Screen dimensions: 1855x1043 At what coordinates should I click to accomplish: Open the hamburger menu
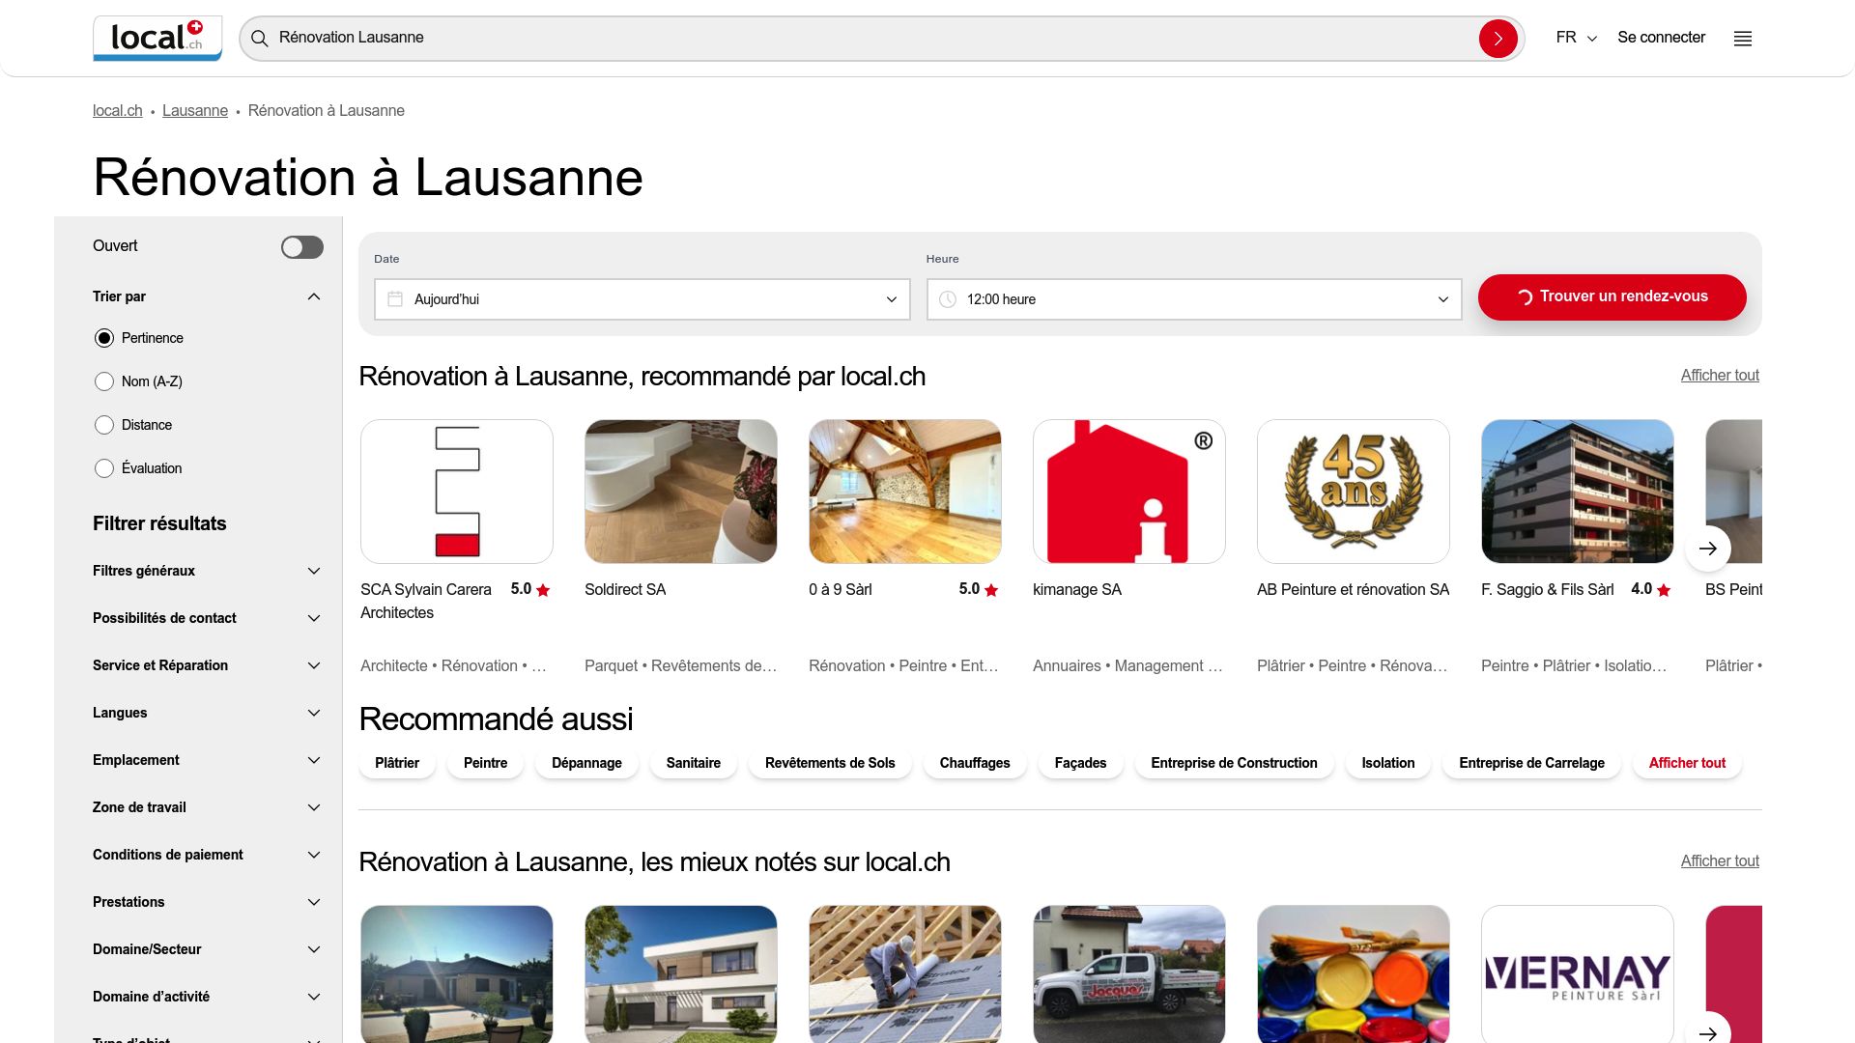click(1742, 38)
